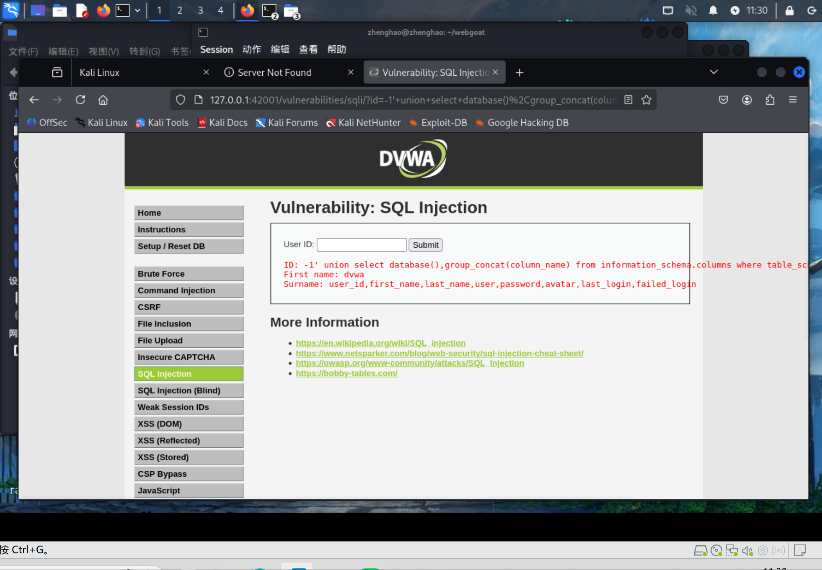
Task: Click the Submit button
Action: [425, 245]
